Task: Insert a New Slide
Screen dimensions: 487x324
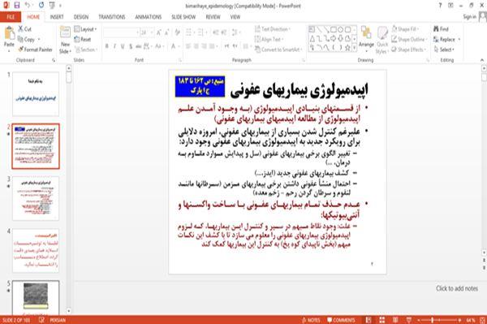Action: pos(65,40)
